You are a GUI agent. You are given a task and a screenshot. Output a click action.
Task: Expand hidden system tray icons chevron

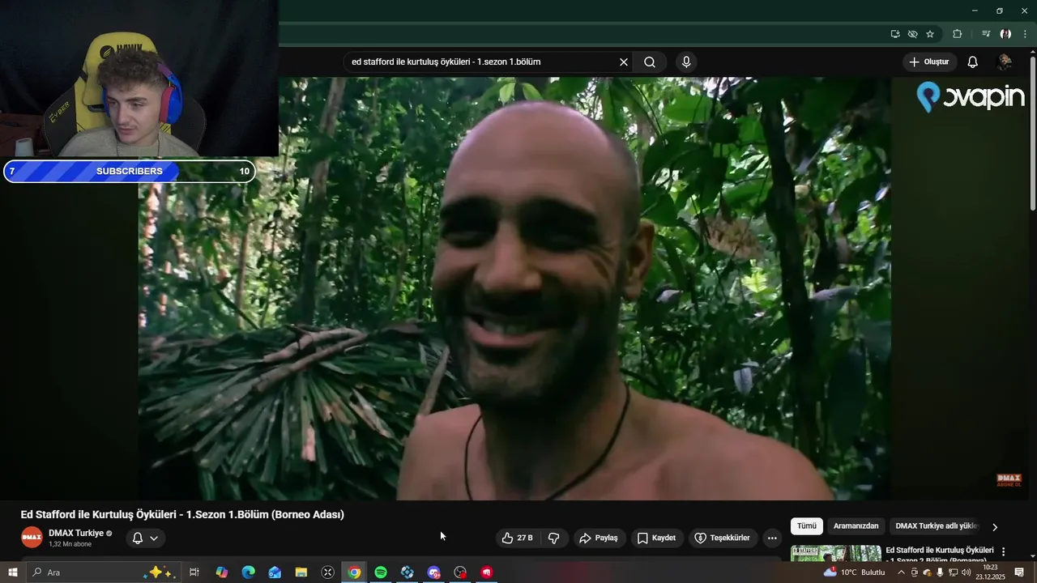(x=901, y=572)
